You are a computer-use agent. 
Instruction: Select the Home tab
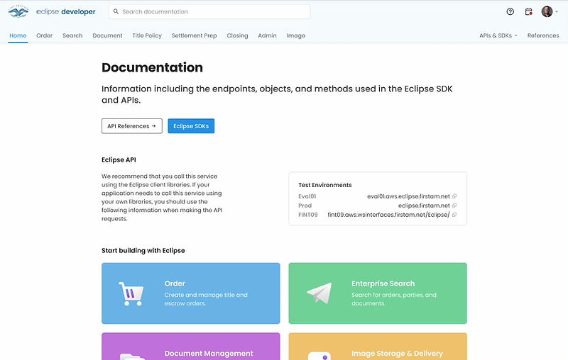[18, 35]
